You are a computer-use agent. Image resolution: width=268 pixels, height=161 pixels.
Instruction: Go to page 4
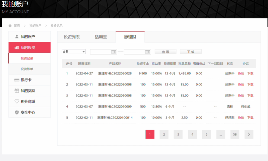coord(192,134)
